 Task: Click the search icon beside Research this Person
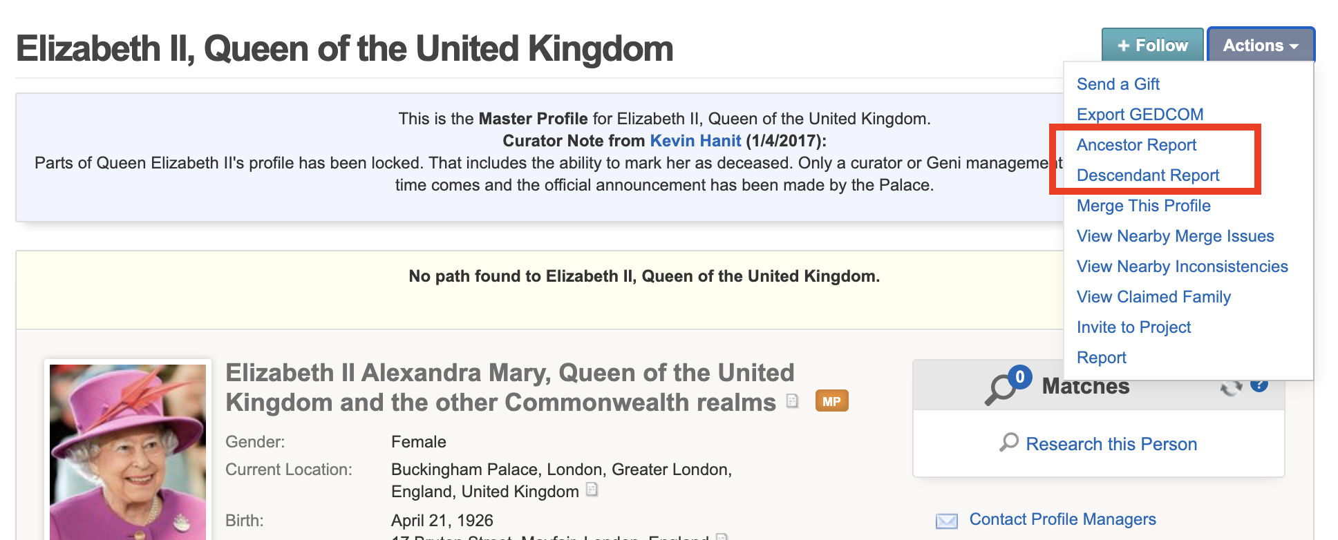[x=1009, y=442]
